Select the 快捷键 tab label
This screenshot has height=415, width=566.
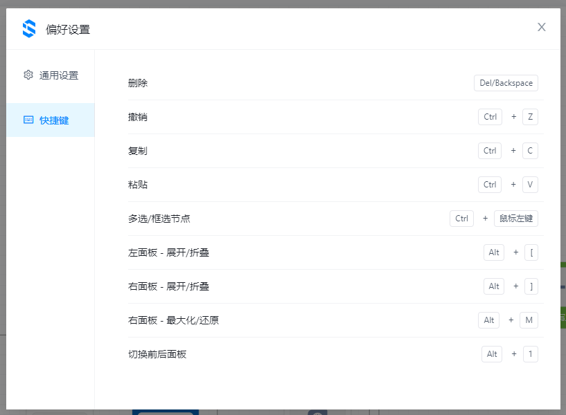(x=54, y=120)
